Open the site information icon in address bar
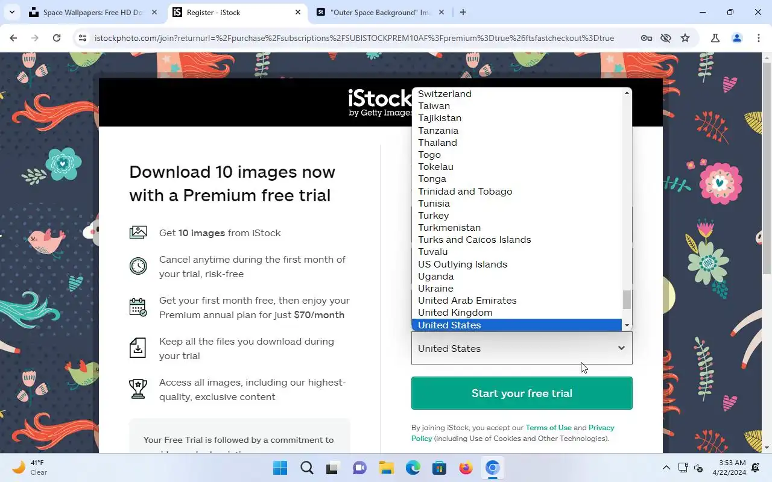This screenshot has height=482, width=772. coord(83,38)
